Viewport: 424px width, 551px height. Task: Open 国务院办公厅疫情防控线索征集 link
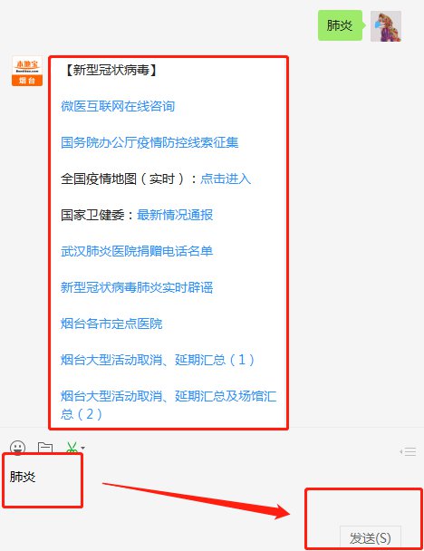coord(149,142)
